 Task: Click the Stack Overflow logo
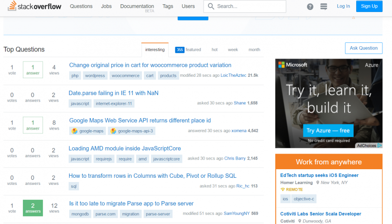pyautogui.click(x=34, y=6)
